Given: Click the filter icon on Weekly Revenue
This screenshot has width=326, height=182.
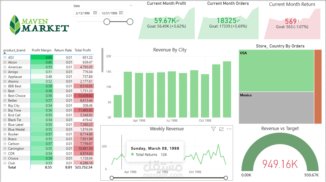Looking at the screenshot, I should 213,129.
